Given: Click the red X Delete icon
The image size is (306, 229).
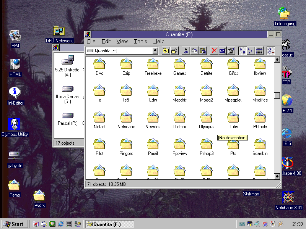Looking at the screenshot, I should click(x=214, y=51).
